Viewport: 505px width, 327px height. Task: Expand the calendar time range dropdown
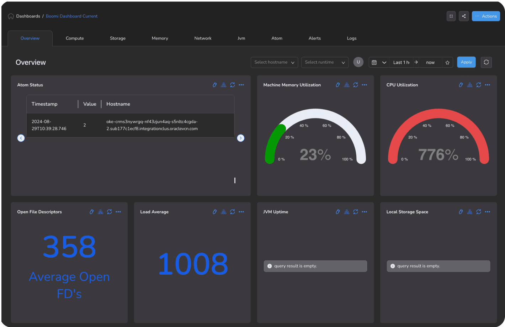(384, 63)
